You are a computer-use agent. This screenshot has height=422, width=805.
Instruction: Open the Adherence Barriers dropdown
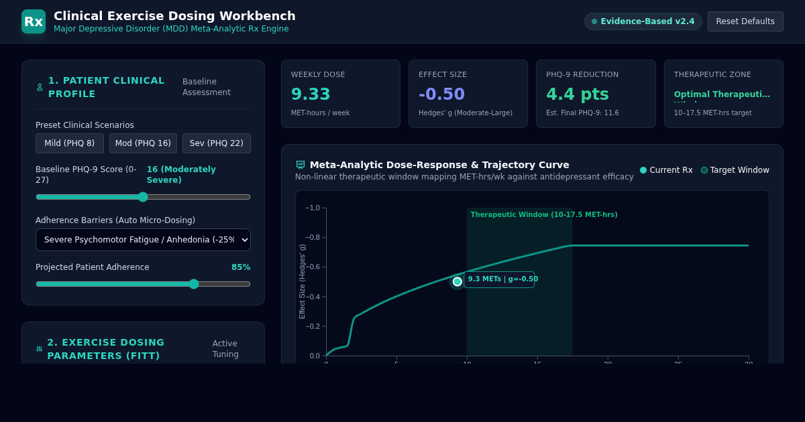(143, 240)
